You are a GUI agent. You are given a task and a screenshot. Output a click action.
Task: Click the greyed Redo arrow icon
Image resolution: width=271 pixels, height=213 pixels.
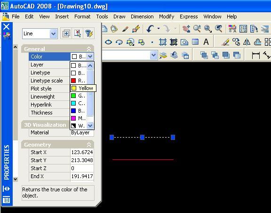(x=167, y=29)
